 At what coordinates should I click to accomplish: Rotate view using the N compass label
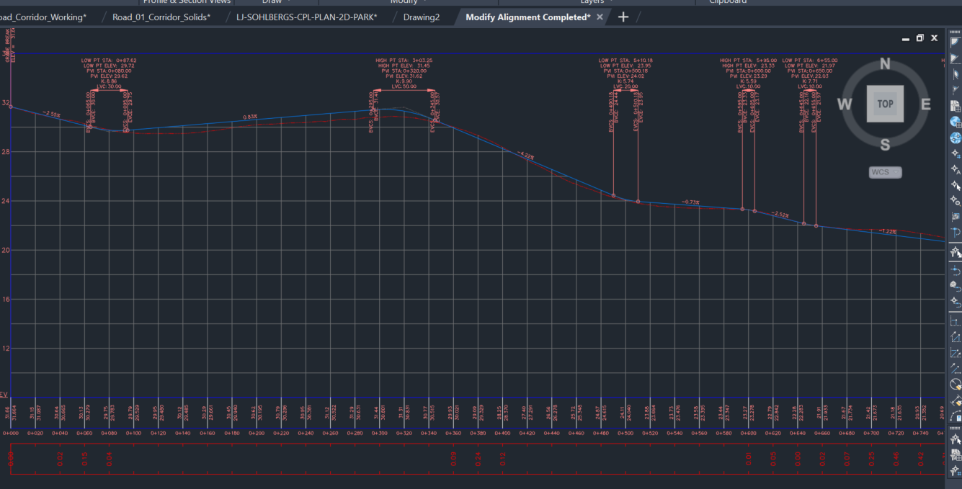(x=885, y=65)
